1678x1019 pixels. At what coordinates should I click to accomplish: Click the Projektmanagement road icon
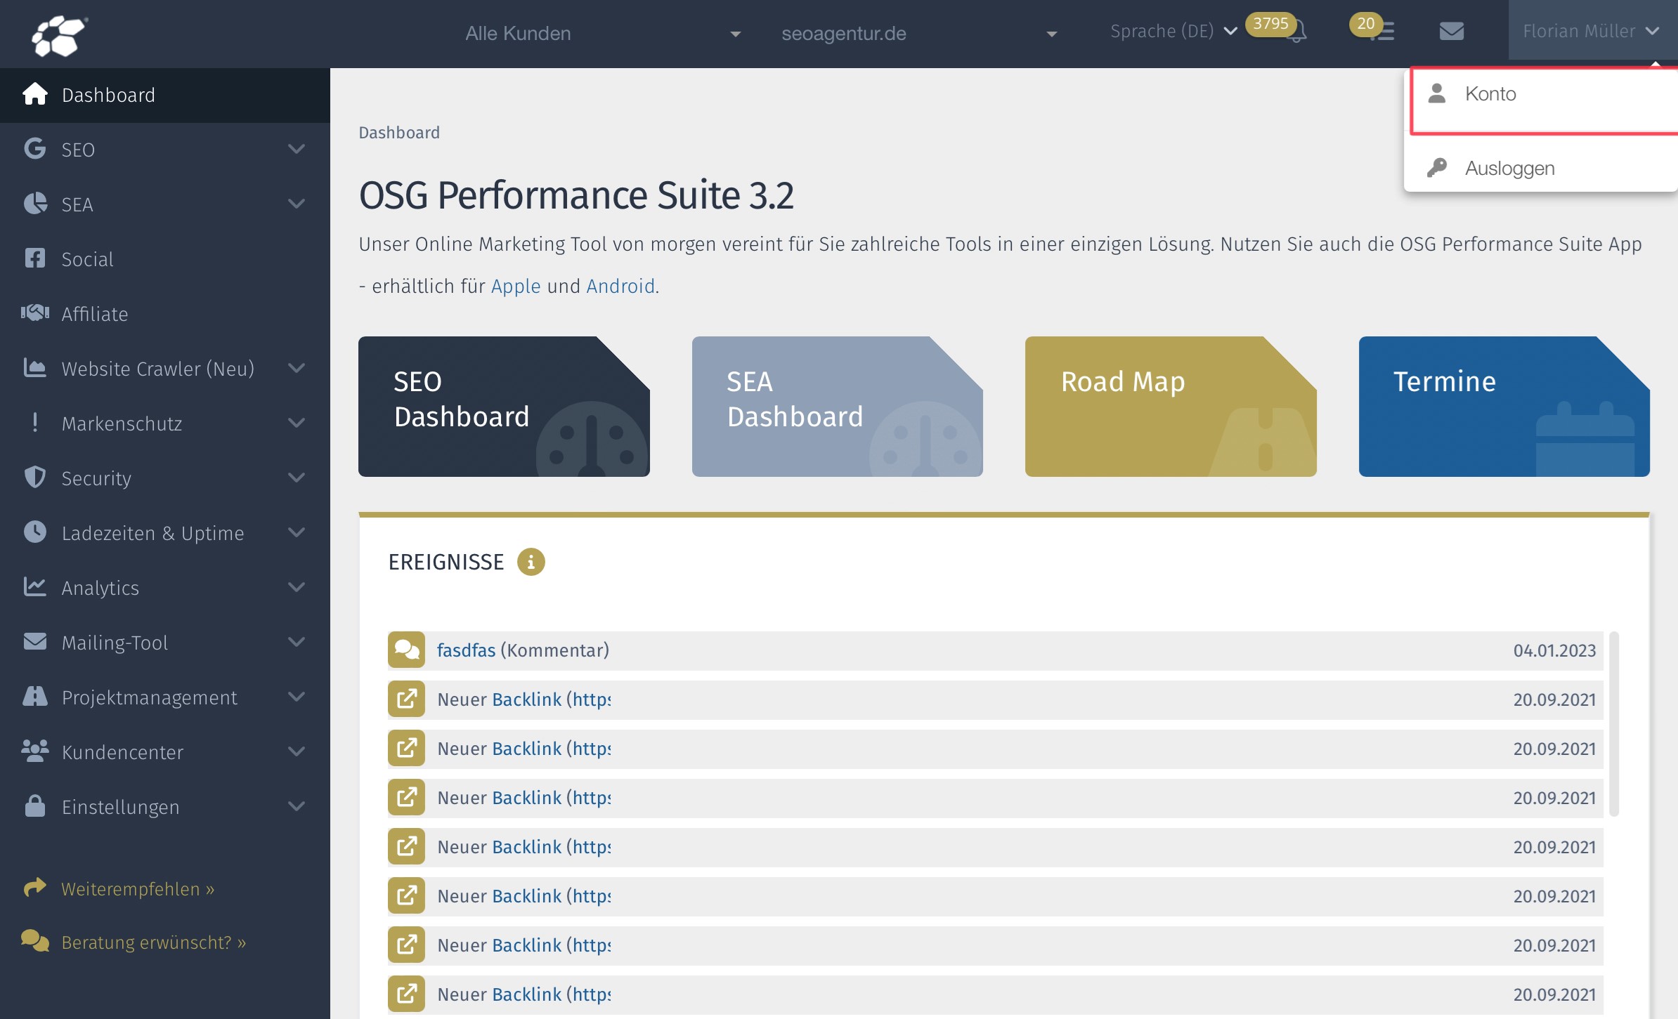(34, 697)
